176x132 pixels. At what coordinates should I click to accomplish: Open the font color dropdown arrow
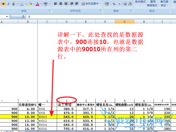tap(41, 4)
